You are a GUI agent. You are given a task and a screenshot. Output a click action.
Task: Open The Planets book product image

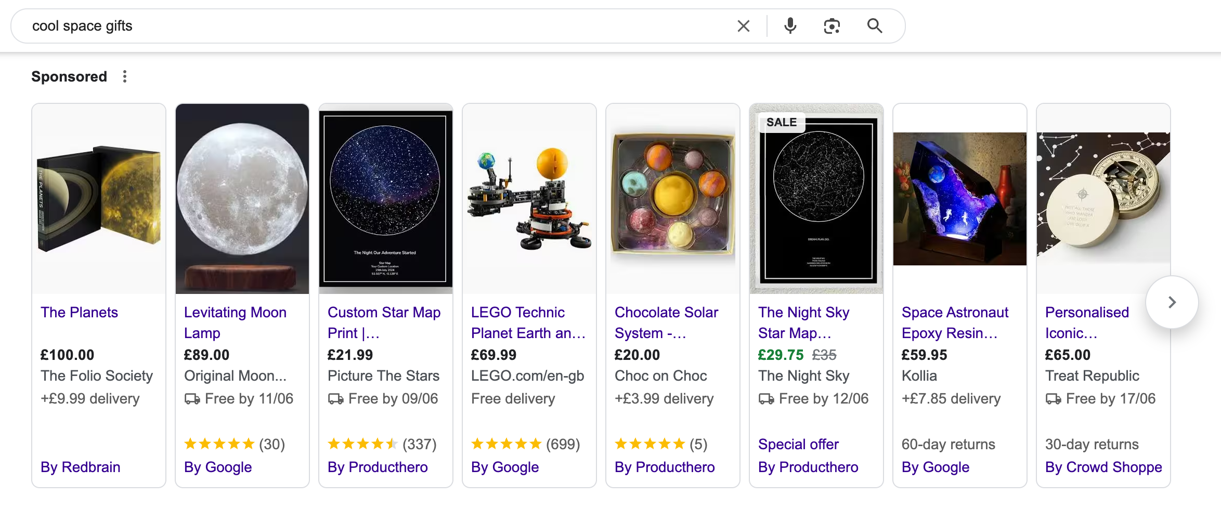[x=99, y=199]
